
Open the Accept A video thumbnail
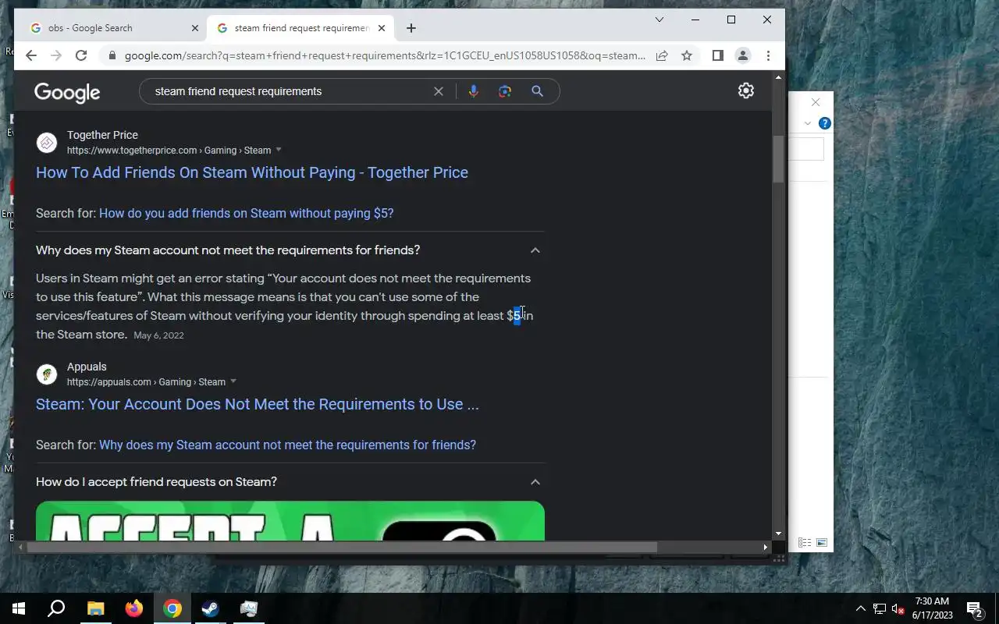pyautogui.click(x=290, y=520)
